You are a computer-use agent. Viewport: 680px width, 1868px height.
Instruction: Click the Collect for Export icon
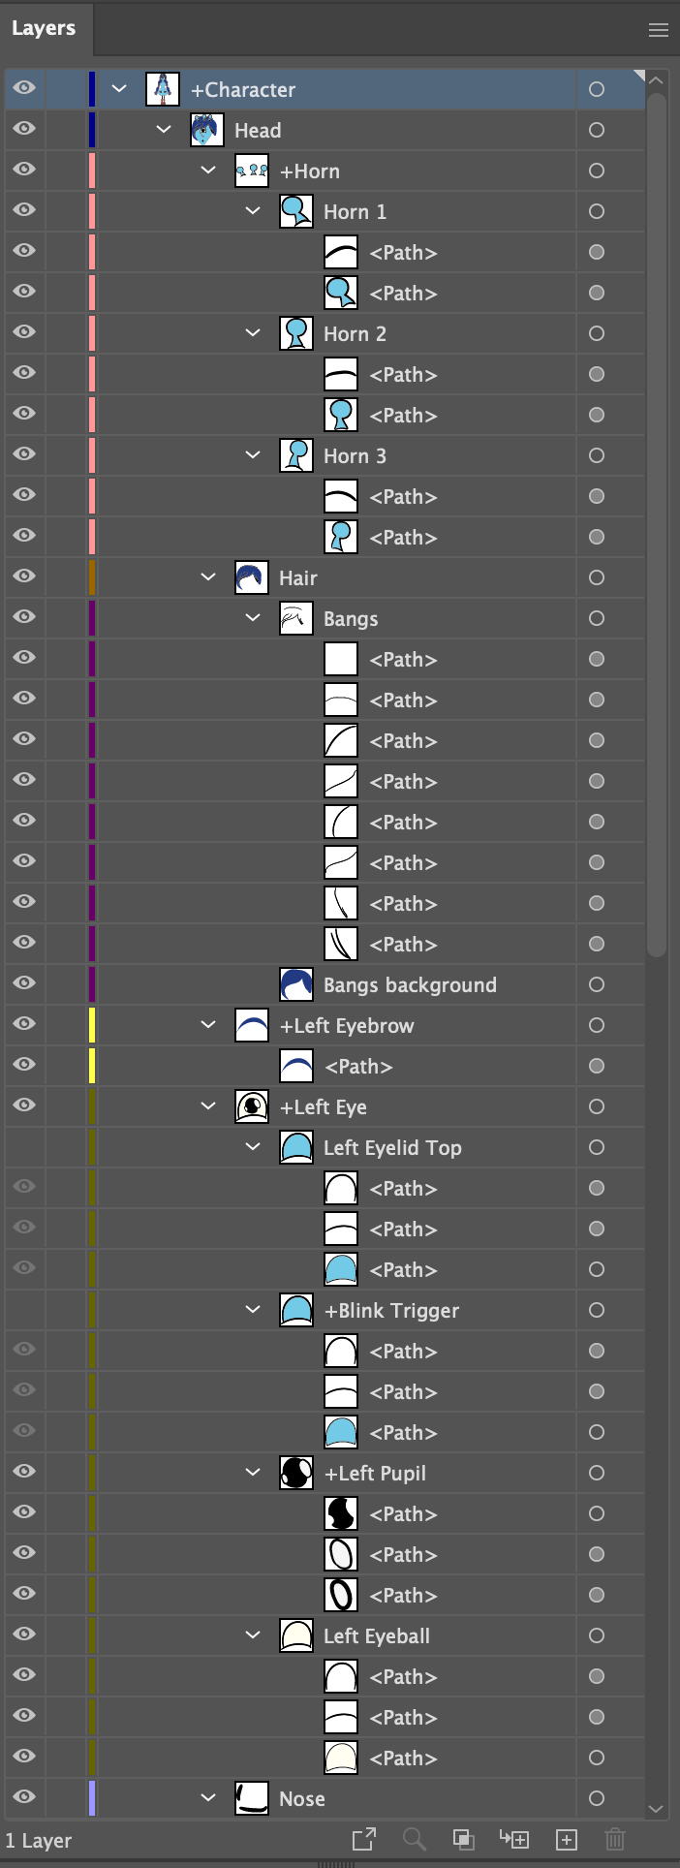click(364, 1839)
